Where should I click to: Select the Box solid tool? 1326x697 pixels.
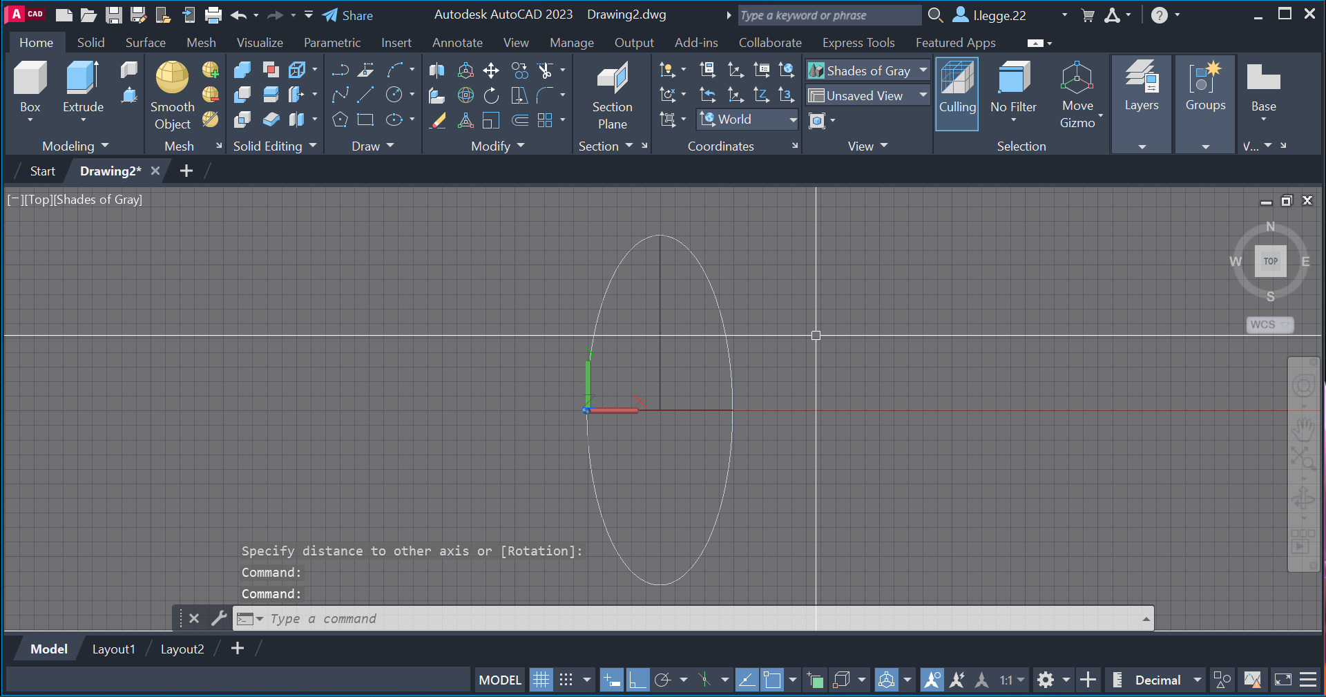(x=30, y=86)
